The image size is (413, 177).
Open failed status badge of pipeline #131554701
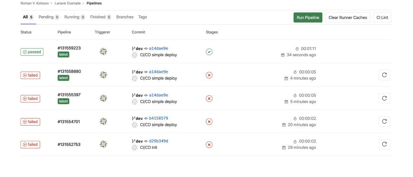point(30,122)
